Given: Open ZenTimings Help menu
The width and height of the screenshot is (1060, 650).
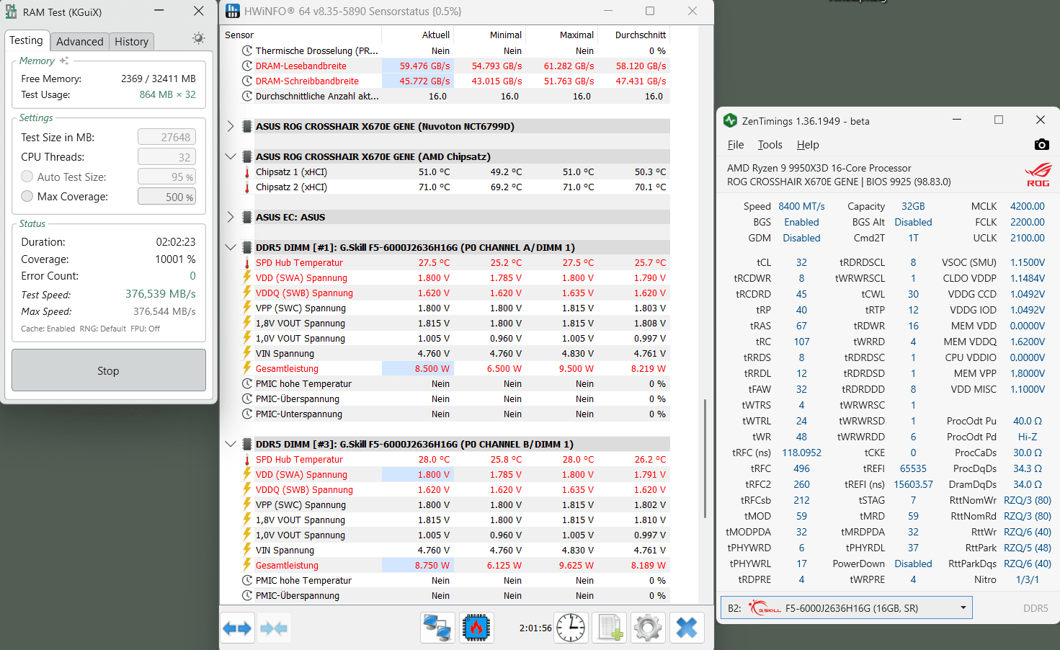Looking at the screenshot, I should point(808,144).
